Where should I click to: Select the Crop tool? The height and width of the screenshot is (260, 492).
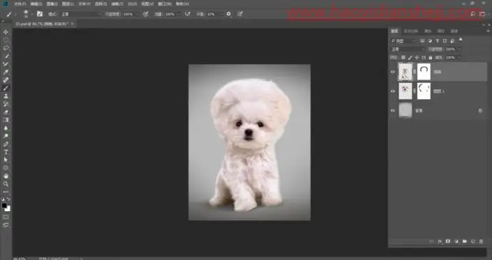tap(6, 64)
